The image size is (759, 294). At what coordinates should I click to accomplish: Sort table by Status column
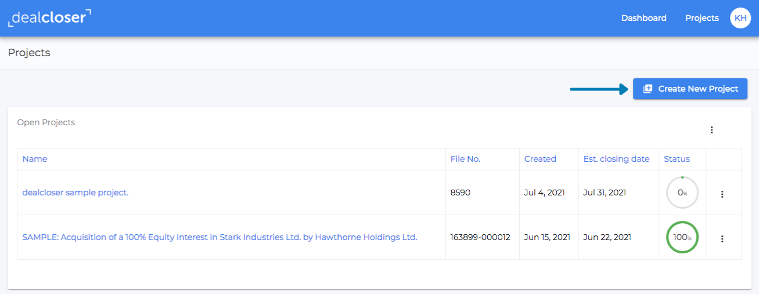(677, 159)
